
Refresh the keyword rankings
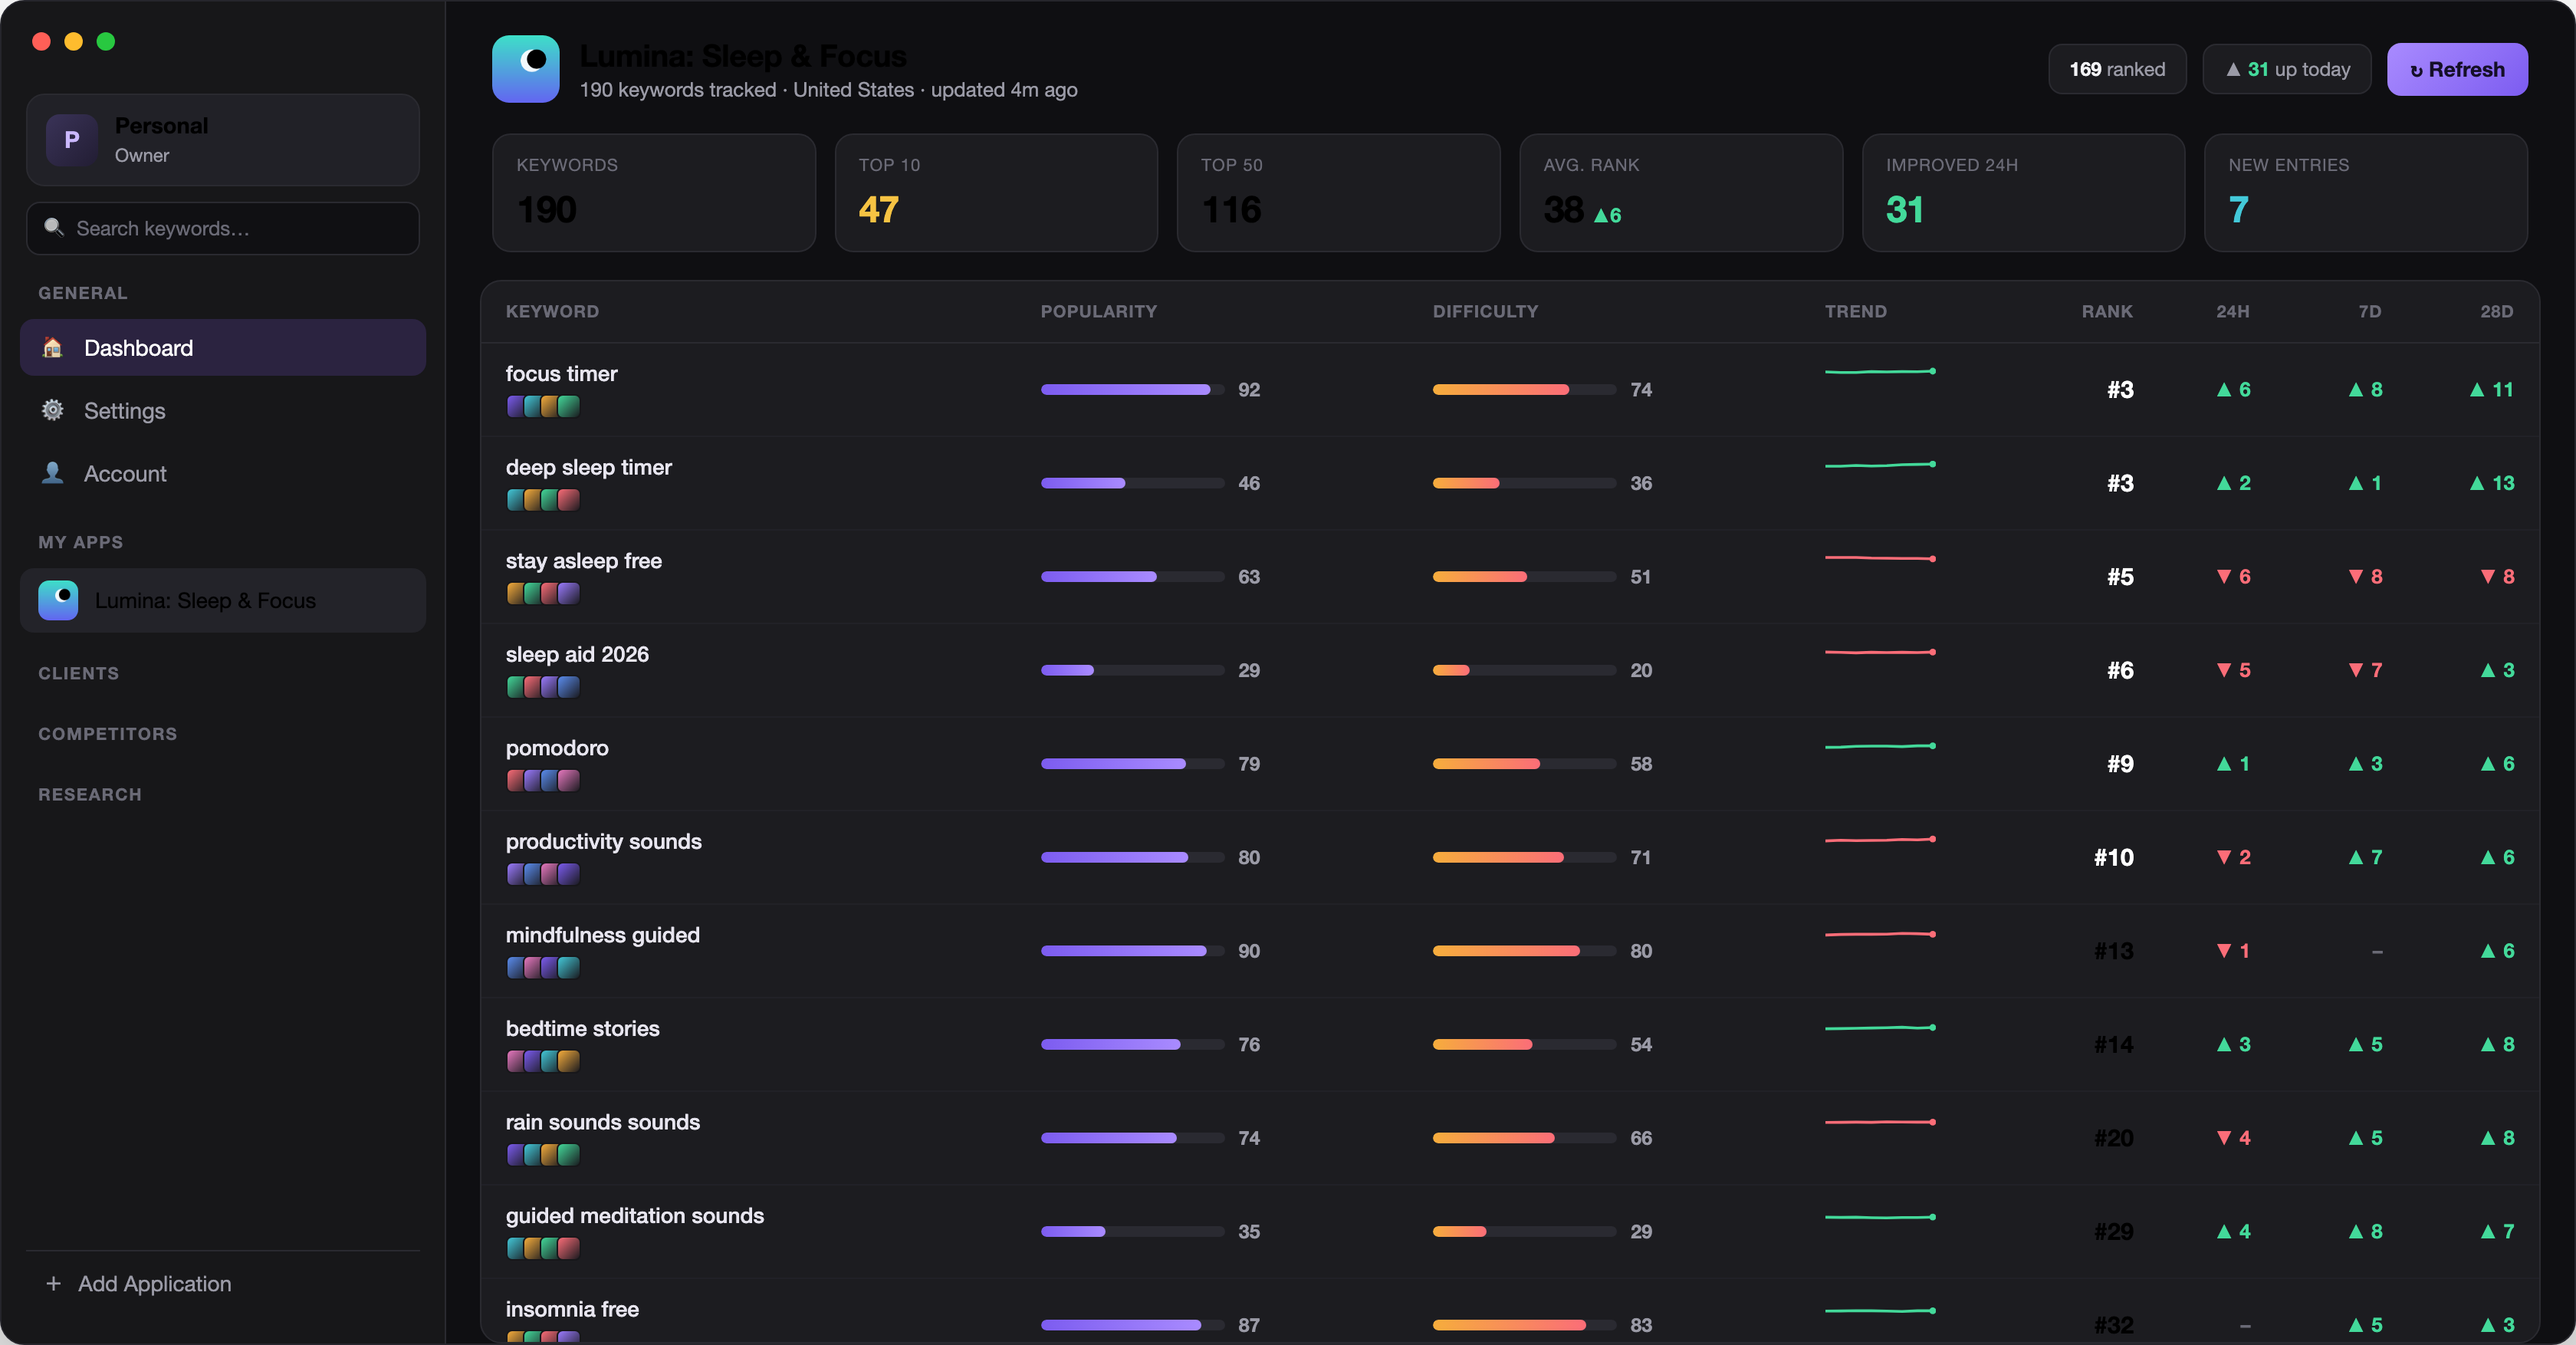[x=2457, y=69]
